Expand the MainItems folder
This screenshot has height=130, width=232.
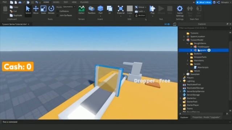click(187, 60)
